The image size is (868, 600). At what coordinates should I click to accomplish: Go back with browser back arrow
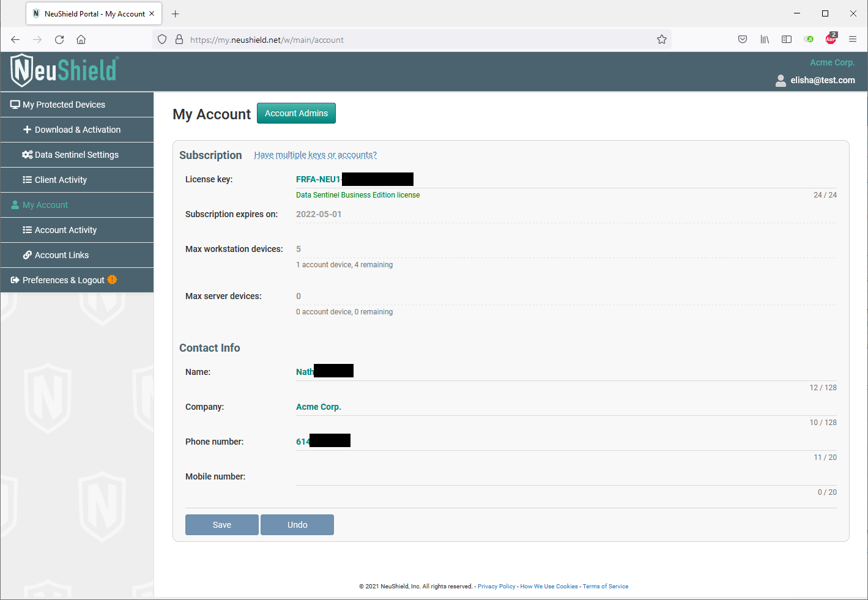(x=15, y=40)
